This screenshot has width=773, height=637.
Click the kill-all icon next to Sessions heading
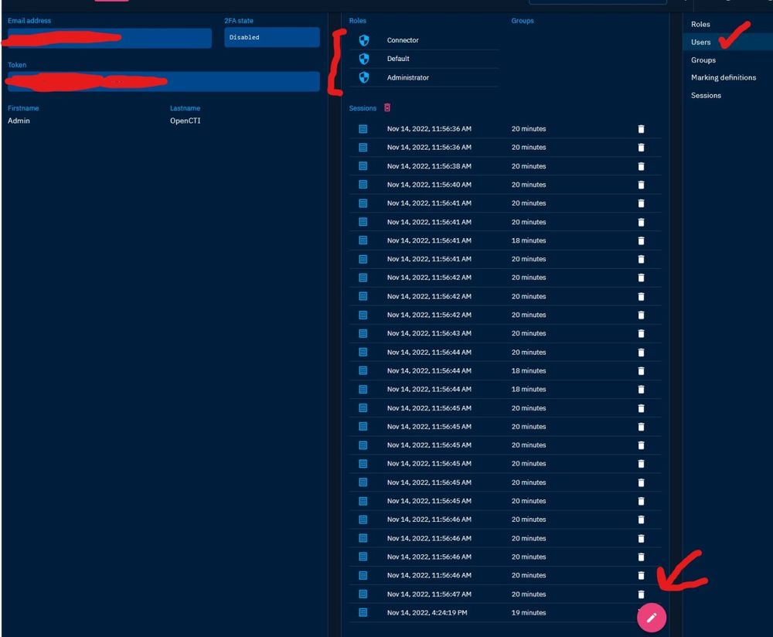388,107
